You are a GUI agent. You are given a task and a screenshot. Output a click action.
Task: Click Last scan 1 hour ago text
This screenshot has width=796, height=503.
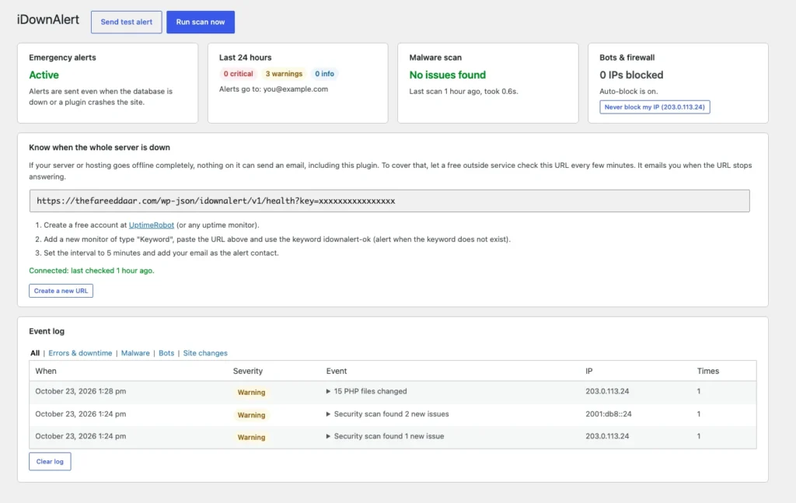[x=463, y=92]
